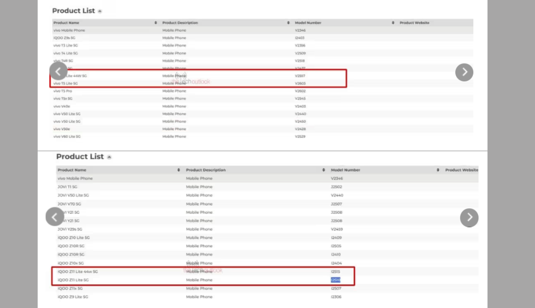This screenshot has width=535, height=308.
Task: Select model number I2410
Action: pyautogui.click(x=336, y=255)
